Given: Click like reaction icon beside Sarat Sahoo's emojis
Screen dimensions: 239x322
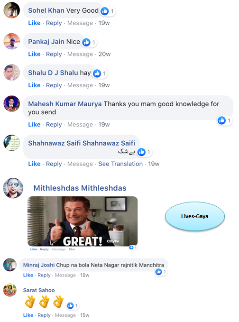Looking at the screenshot, I should [x=70, y=306].
